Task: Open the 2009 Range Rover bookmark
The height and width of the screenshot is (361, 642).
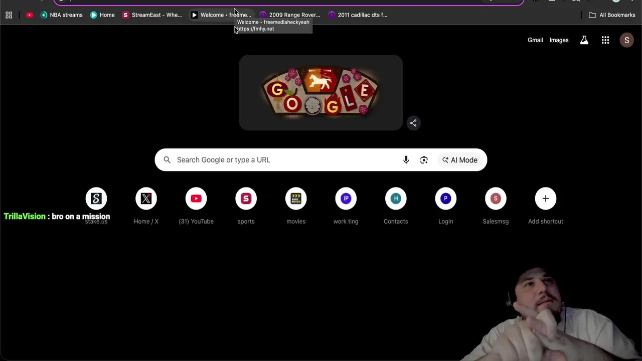Action: coord(289,15)
